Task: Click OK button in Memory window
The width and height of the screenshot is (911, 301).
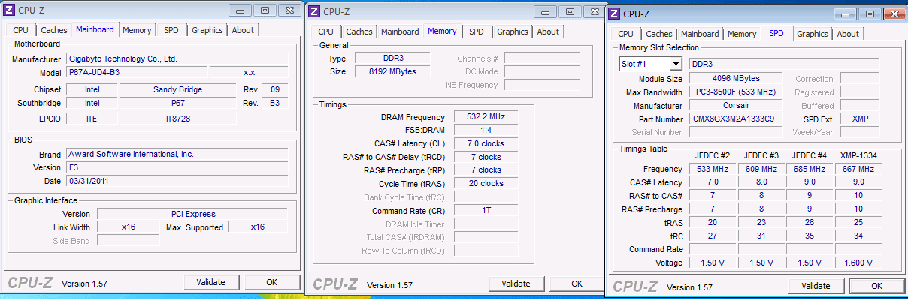Action: pos(577,284)
